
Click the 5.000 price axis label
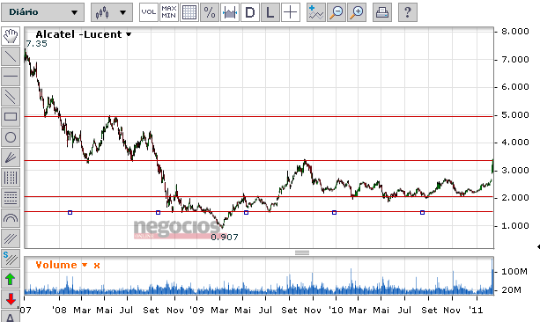pos(514,115)
